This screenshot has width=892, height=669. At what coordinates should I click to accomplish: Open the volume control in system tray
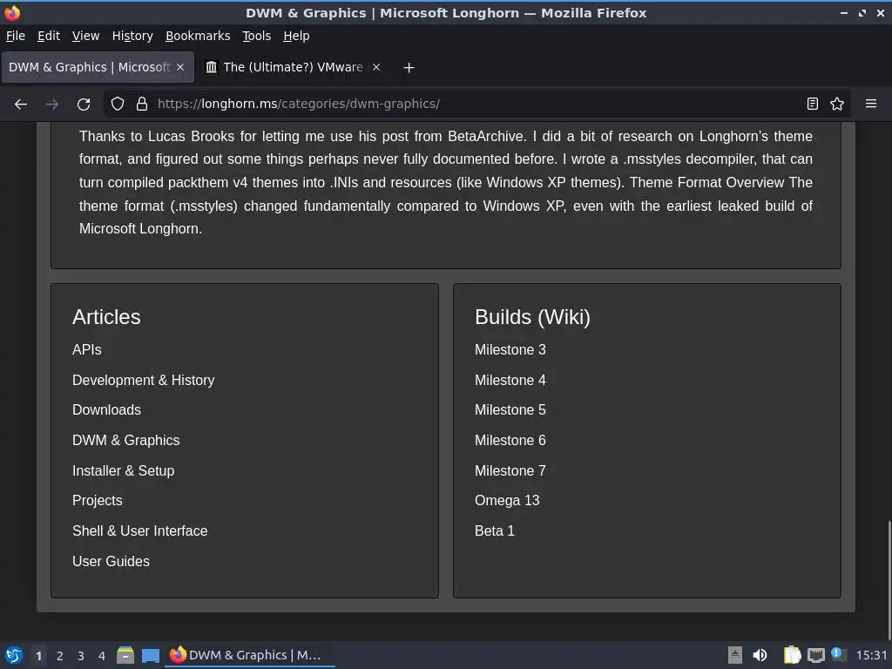760,655
